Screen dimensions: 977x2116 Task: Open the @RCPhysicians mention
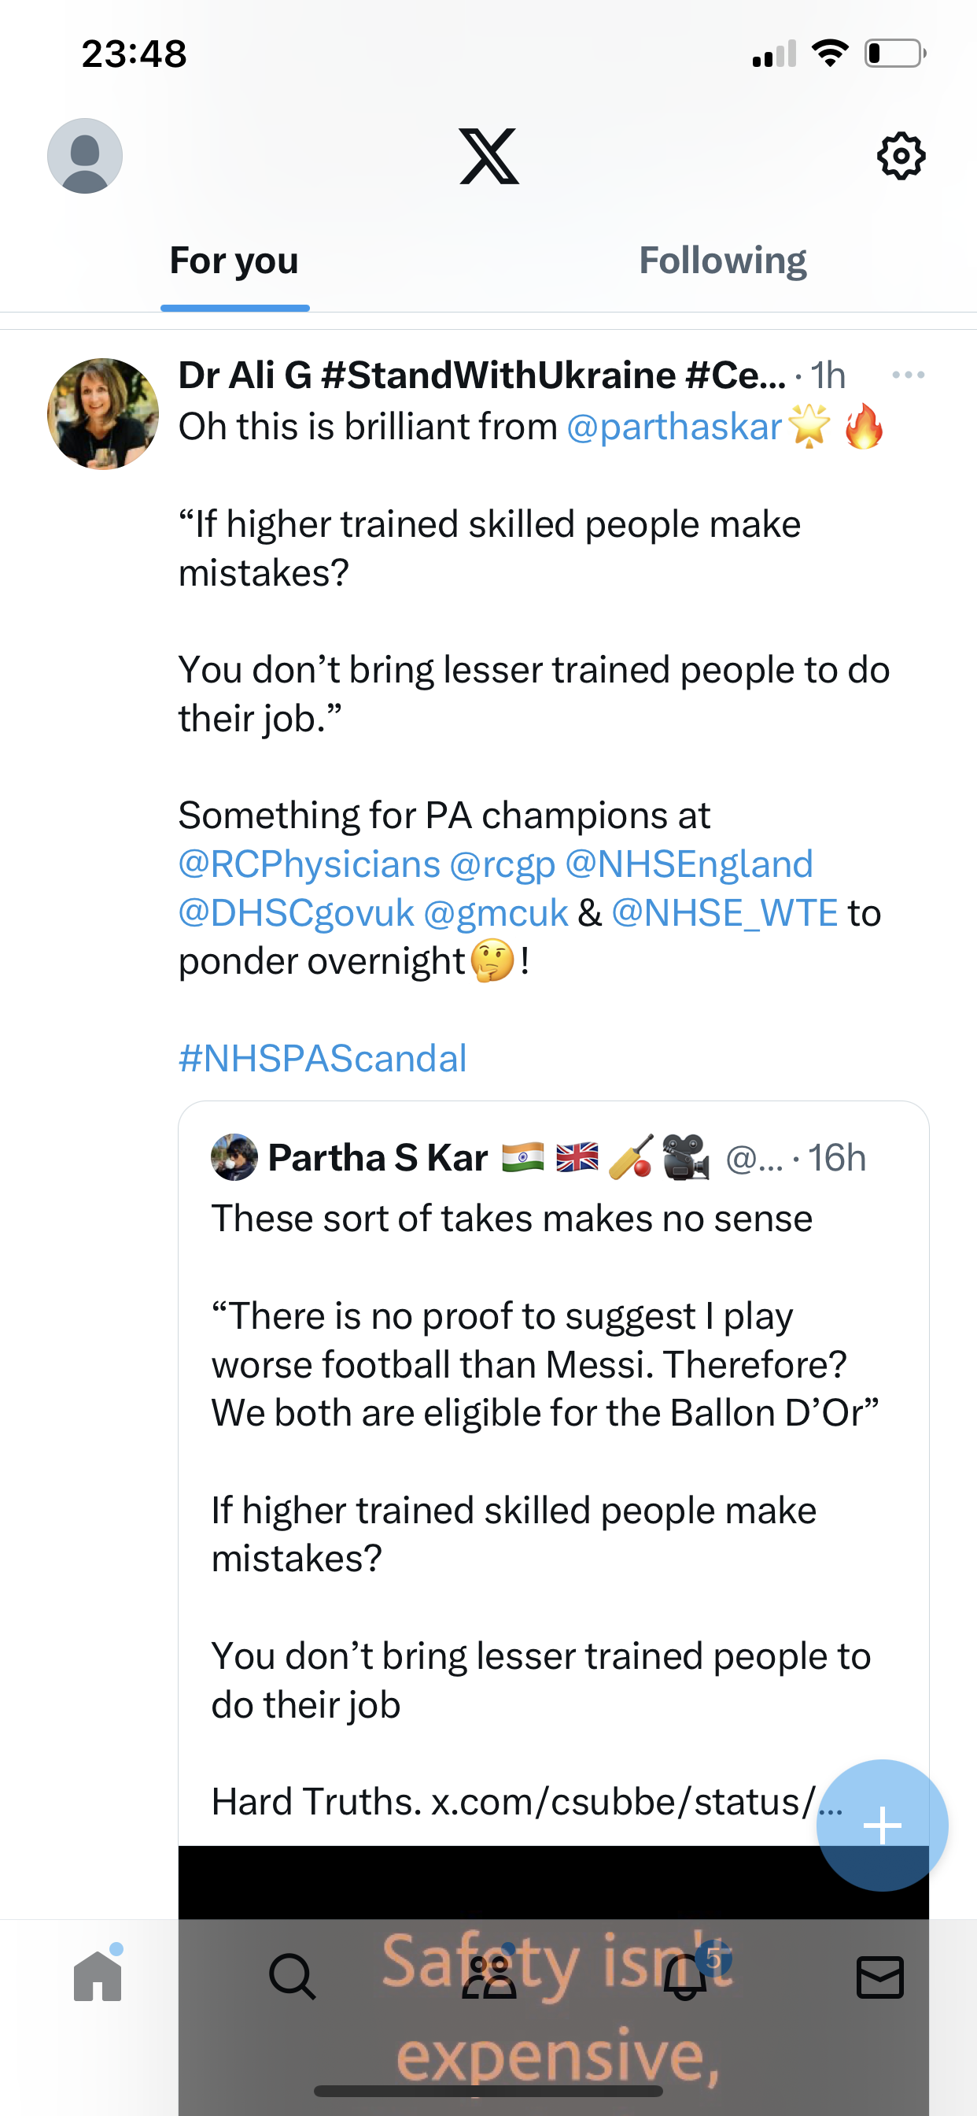click(309, 864)
